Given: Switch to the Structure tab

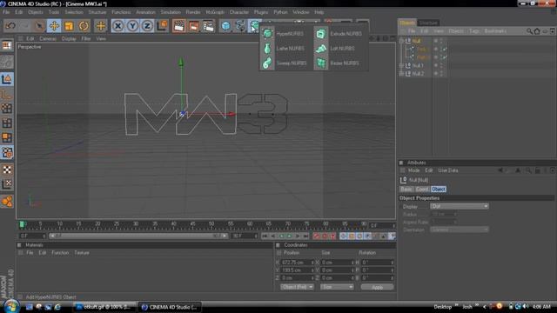Looking at the screenshot, I should tap(428, 23).
